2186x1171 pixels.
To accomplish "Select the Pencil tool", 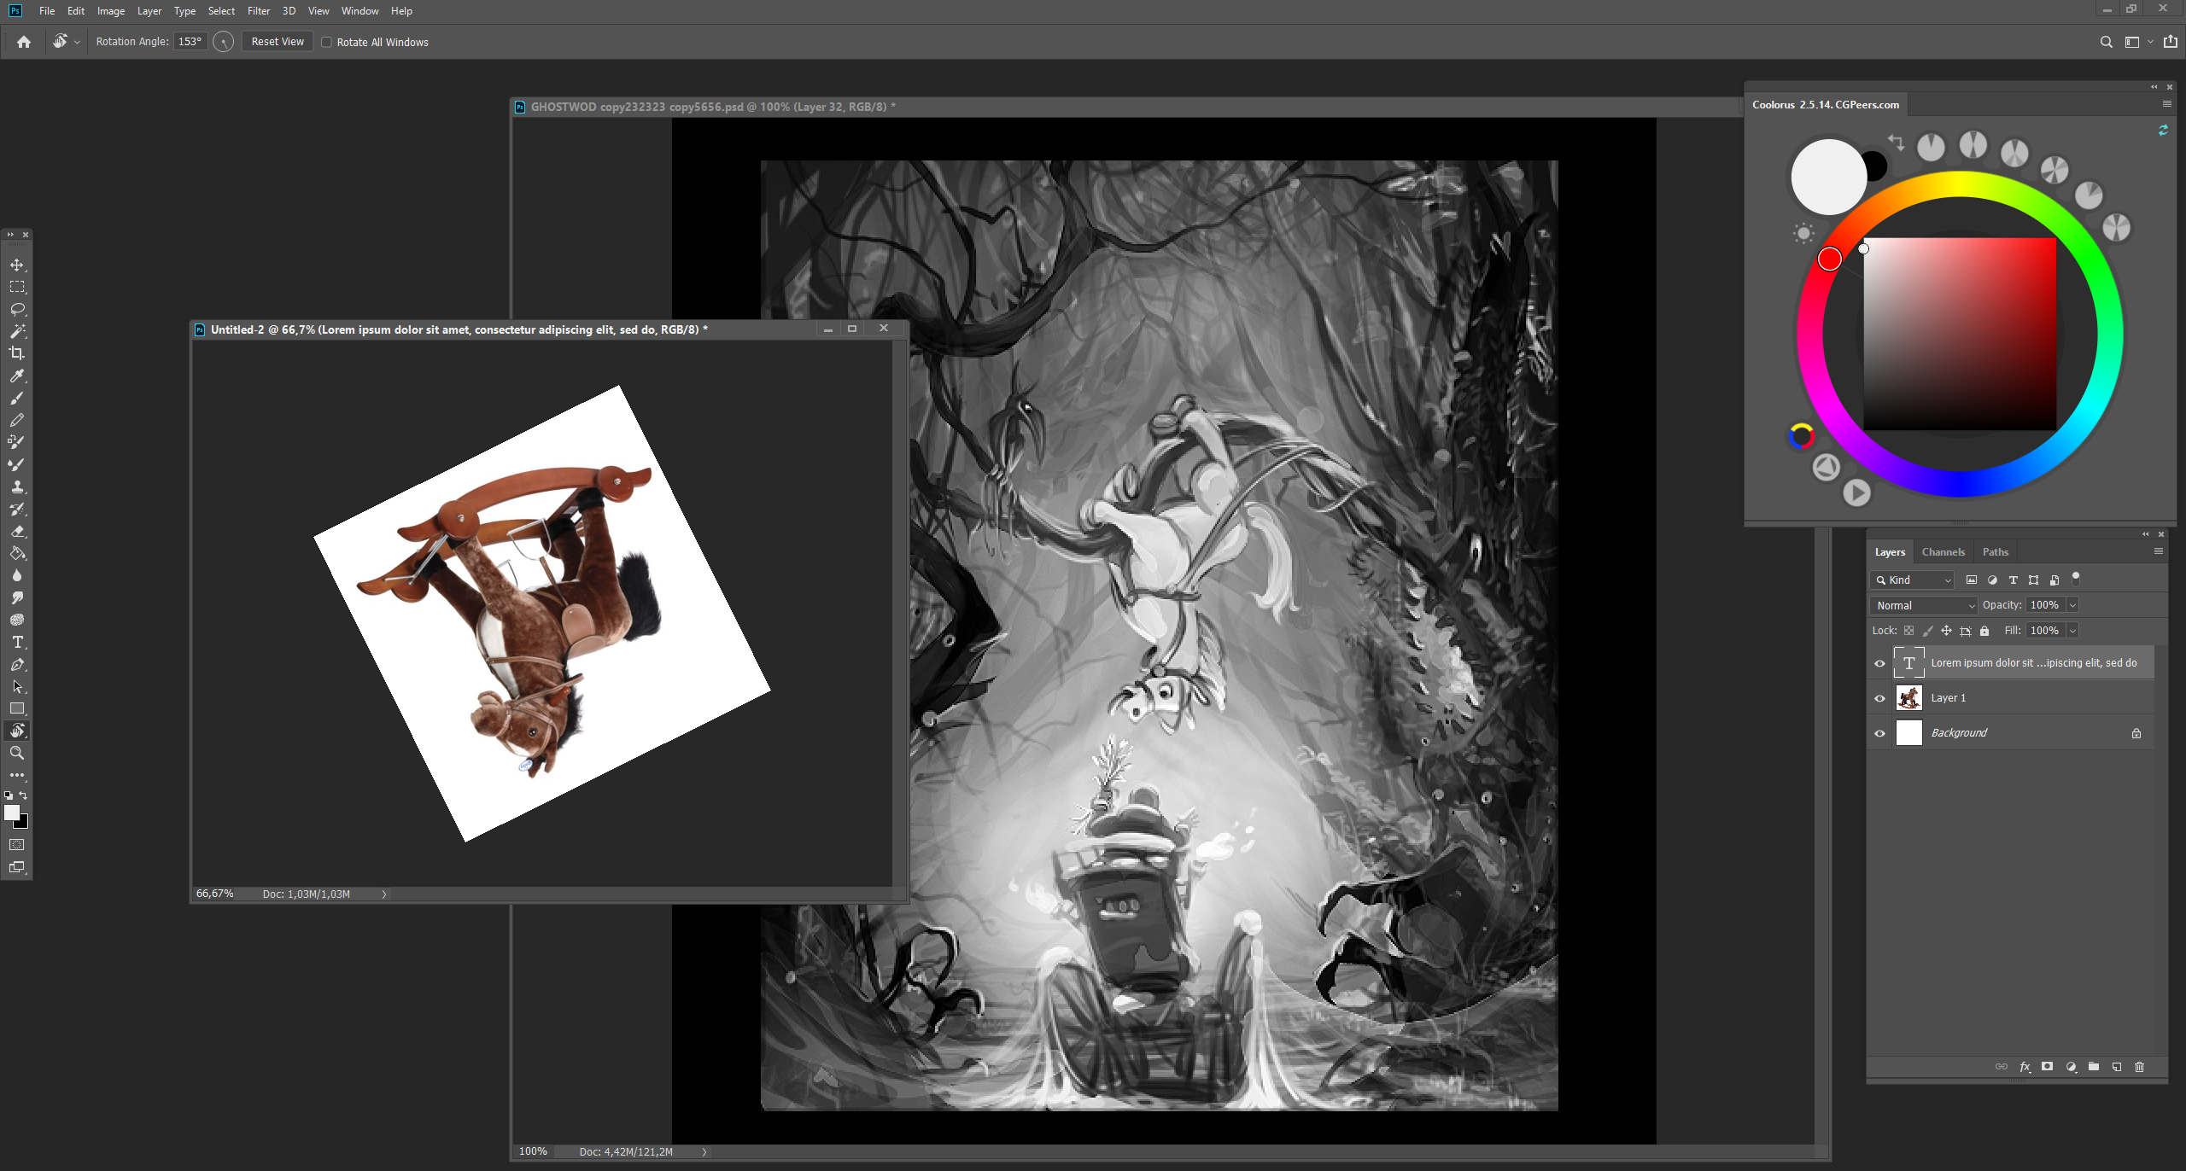I will [x=17, y=420].
